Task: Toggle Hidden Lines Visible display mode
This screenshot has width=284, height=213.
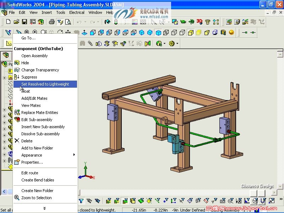Action: 174,33
